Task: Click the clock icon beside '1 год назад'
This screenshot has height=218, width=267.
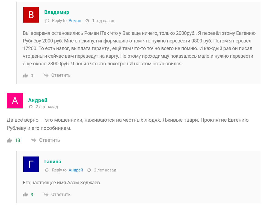Action: 87,21
